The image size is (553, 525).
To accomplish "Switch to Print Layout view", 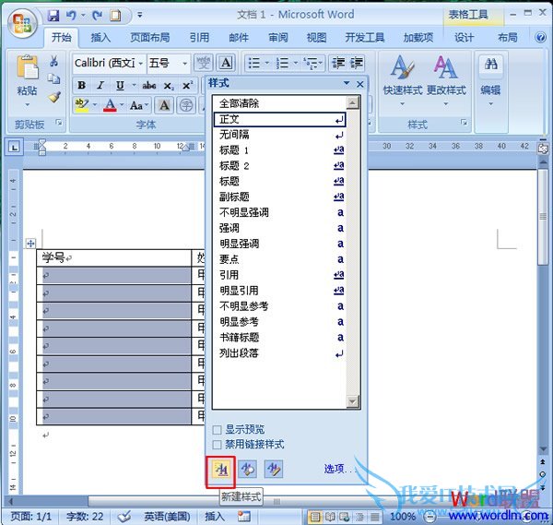I will 315,518.
